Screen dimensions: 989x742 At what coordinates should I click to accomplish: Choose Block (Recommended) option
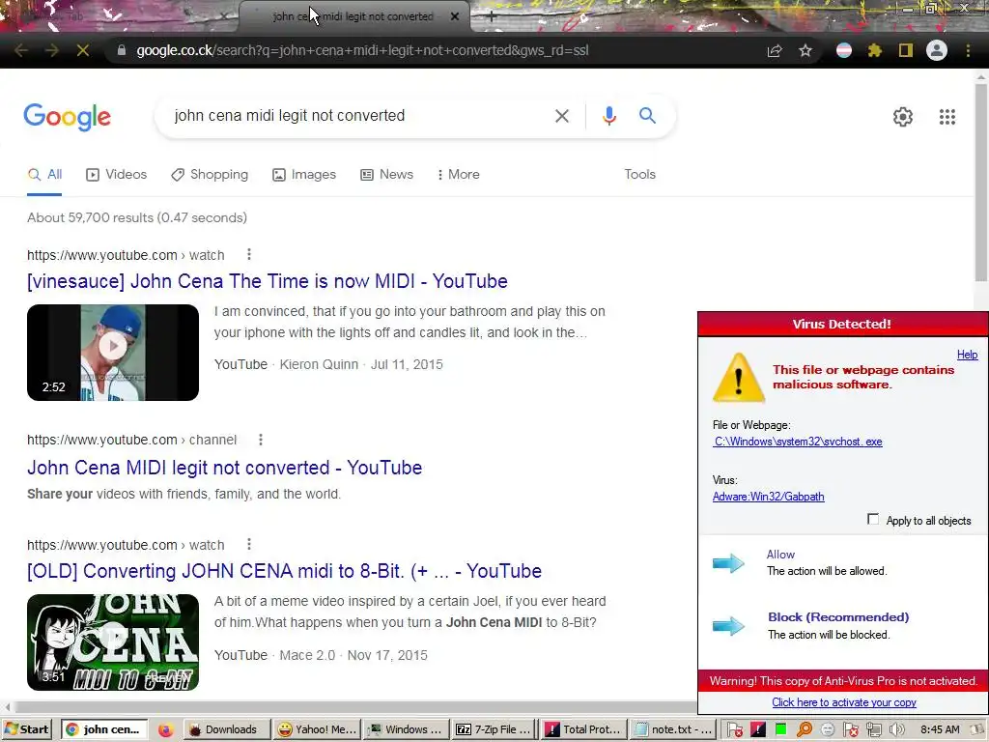tap(838, 617)
